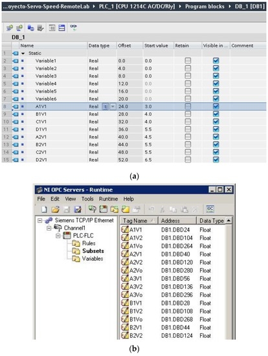The height and width of the screenshot is (356, 268).
Task: Sort by the Address column header
Action: coord(177,221)
